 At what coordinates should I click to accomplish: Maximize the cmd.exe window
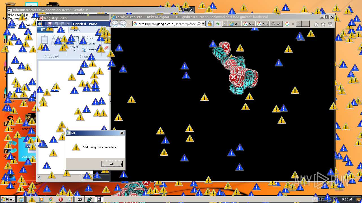coord(186,10)
